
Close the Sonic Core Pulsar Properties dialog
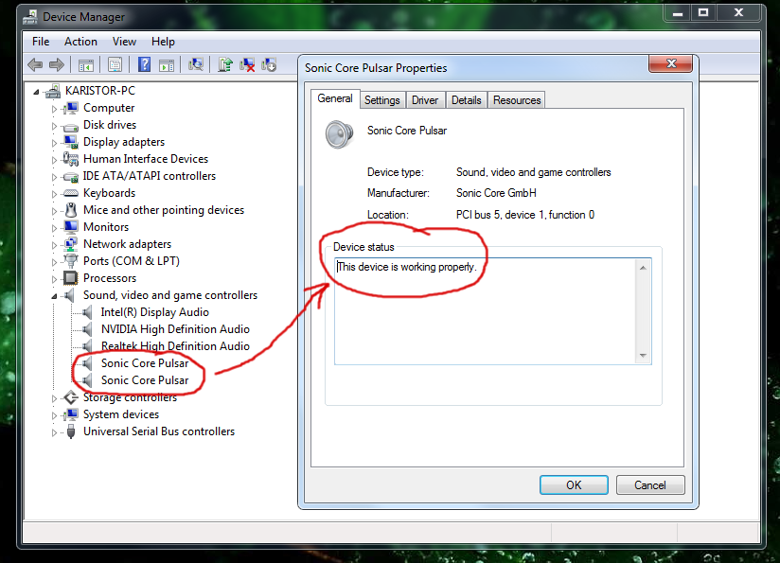[x=670, y=63]
